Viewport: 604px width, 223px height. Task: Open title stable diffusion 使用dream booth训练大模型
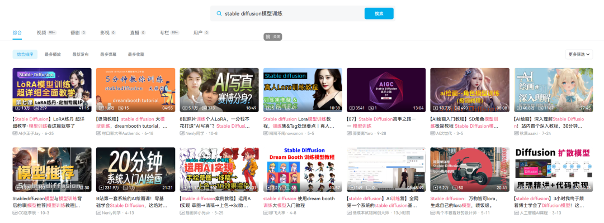tap(299, 202)
